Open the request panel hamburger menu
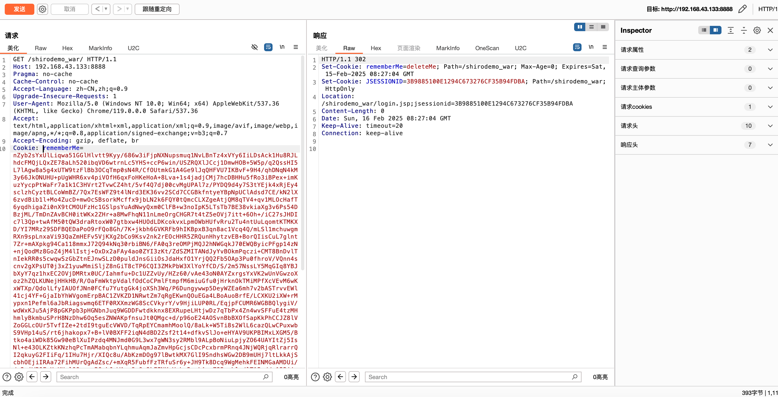778x397 pixels. [296, 47]
